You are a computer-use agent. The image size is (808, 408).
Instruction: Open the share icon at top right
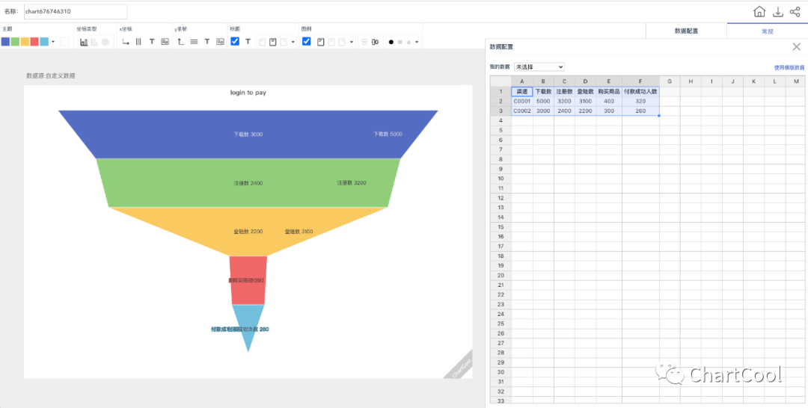[x=795, y=11]
